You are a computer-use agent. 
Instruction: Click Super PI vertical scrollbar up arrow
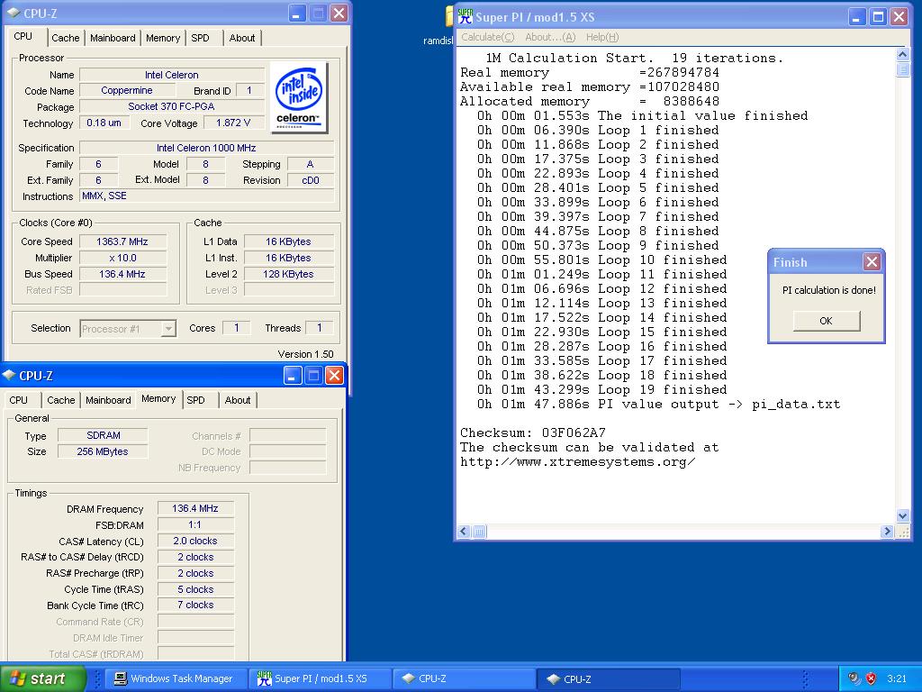[x=902, y=55]
